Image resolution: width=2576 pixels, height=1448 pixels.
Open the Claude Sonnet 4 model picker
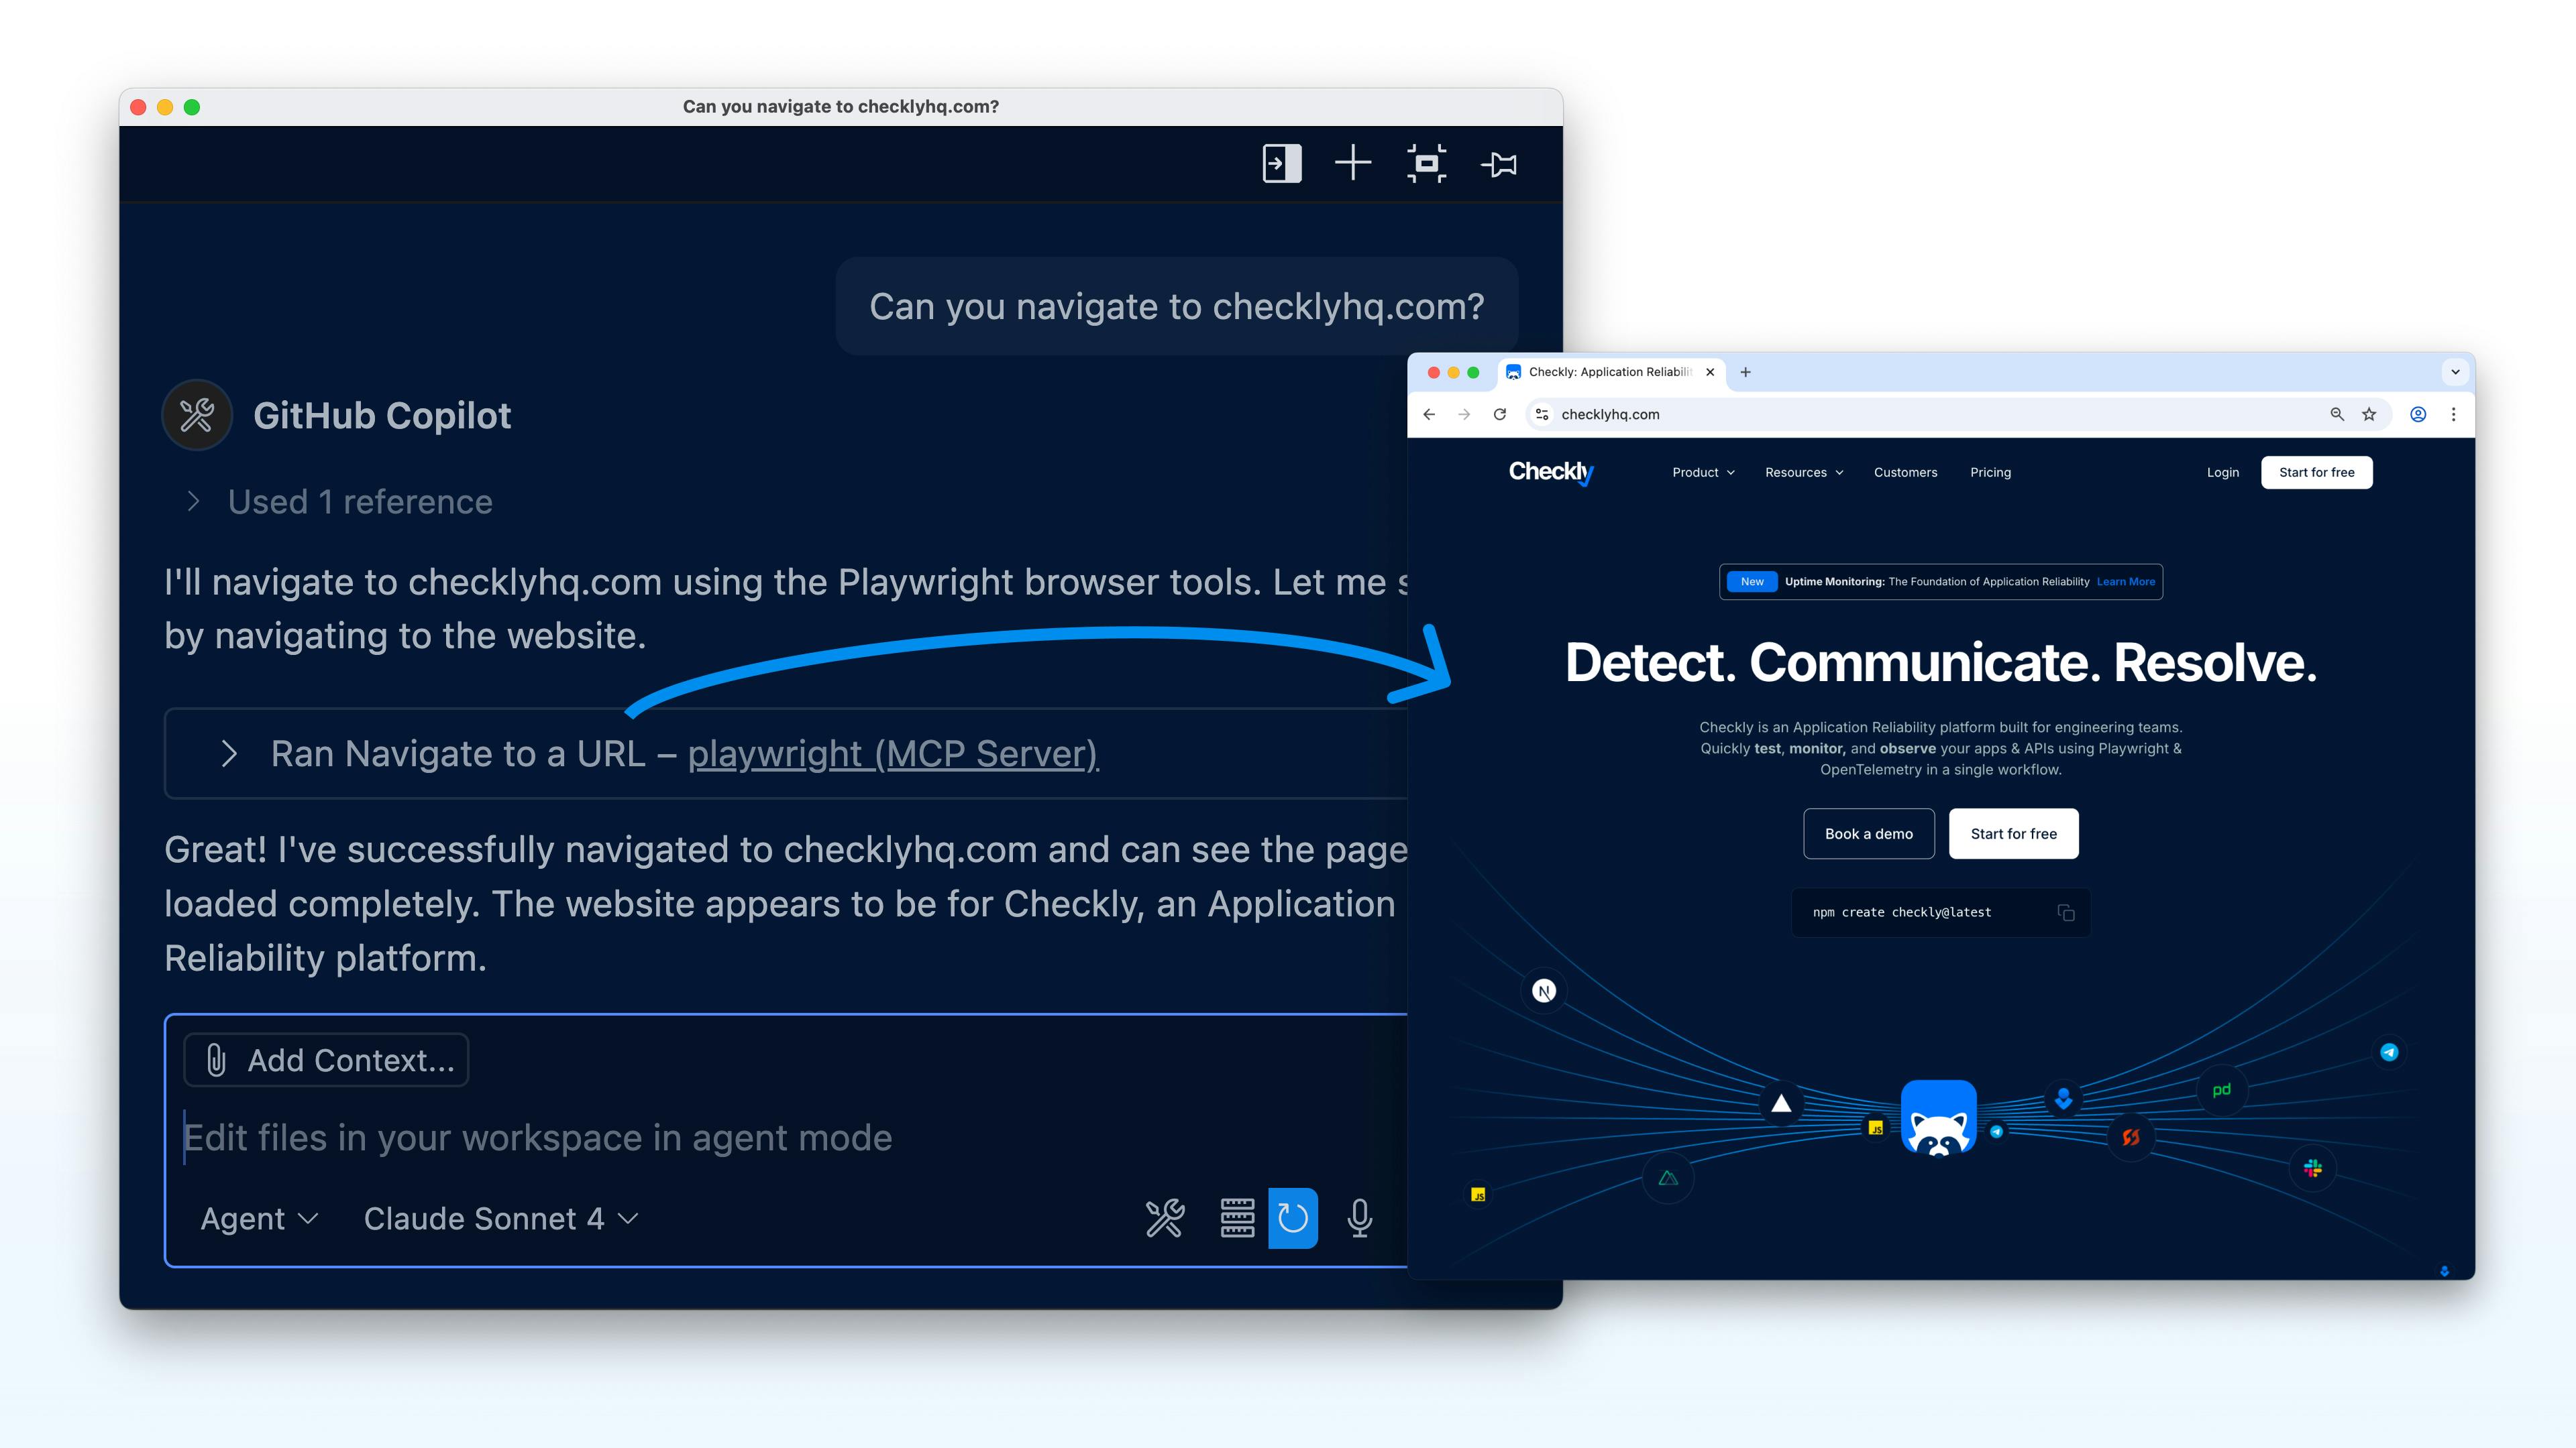pyautogui.click(x=501, y=1218)
